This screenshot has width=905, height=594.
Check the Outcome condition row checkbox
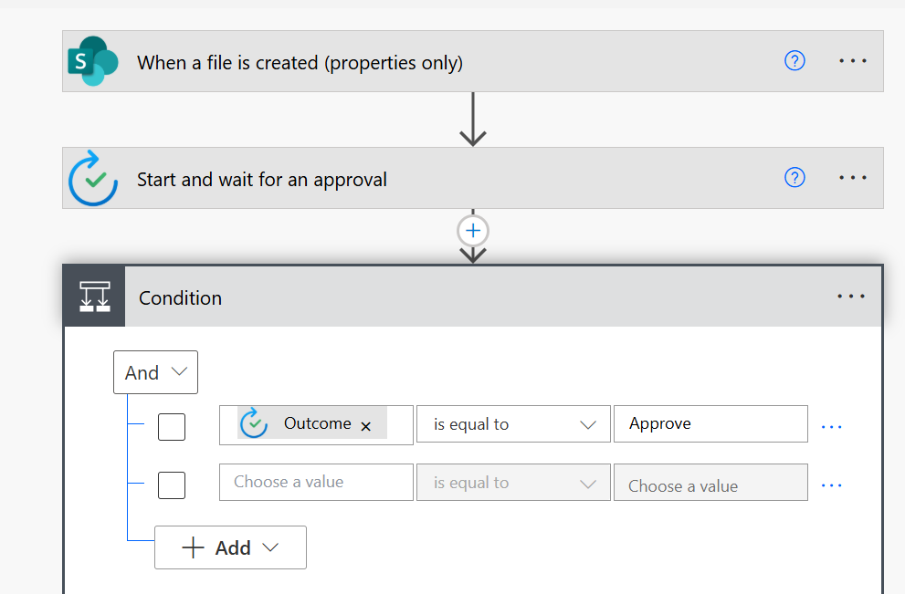[172, 427]
